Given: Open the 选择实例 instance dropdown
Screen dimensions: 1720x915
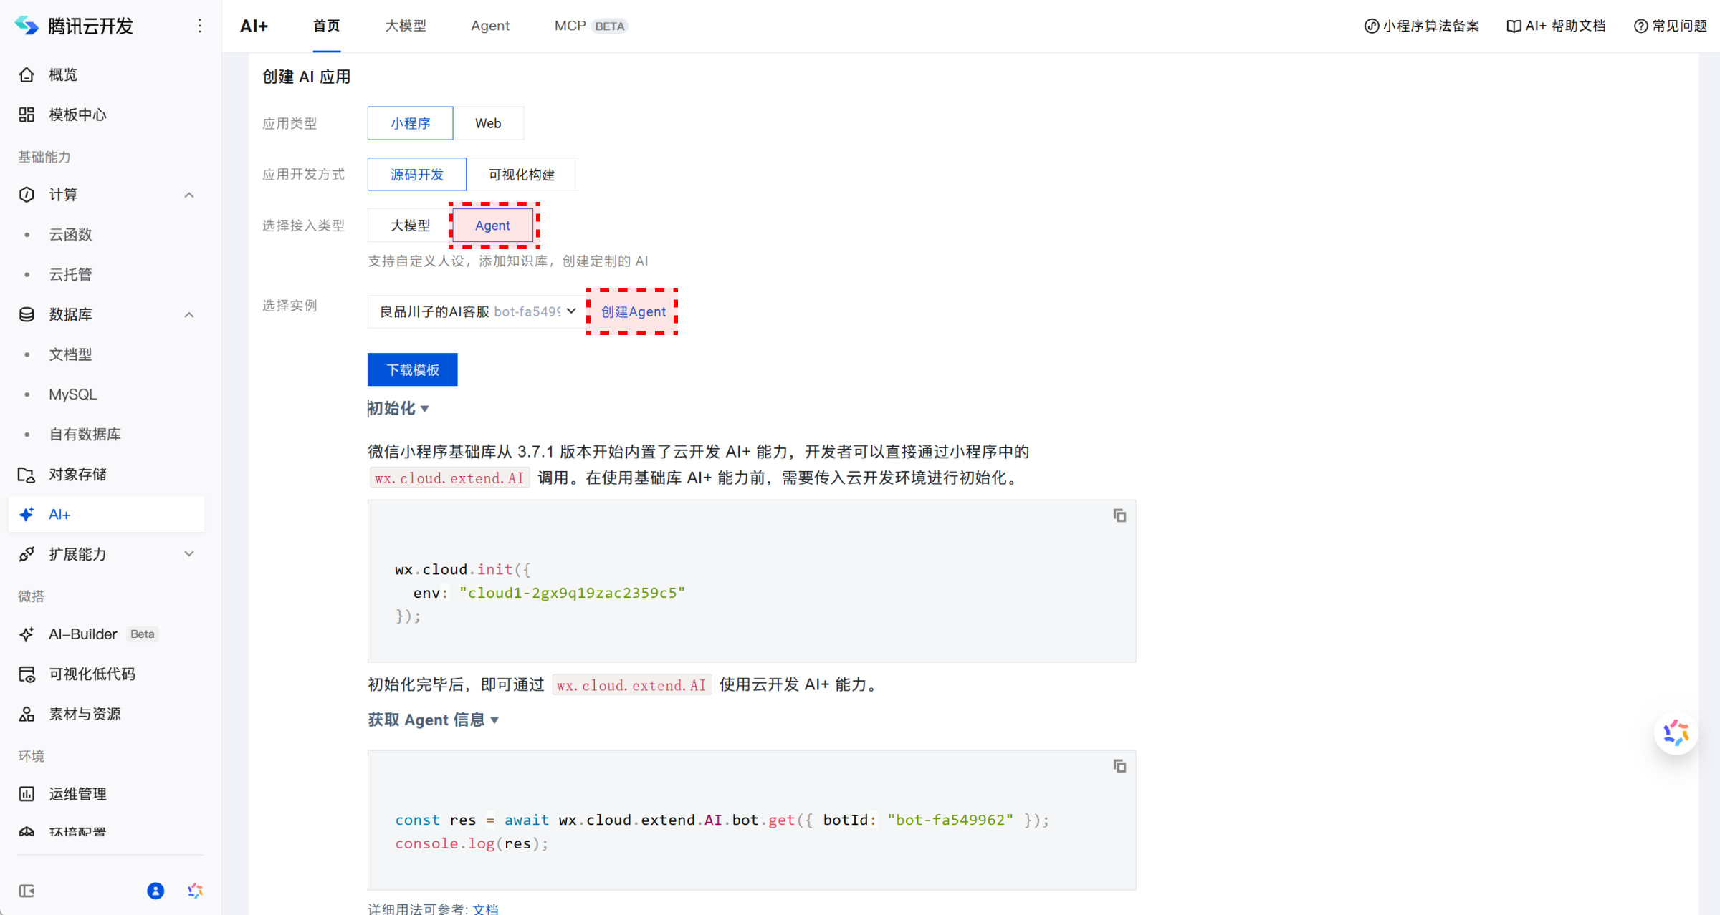Looking at the screenshot, I should (477, 311).
